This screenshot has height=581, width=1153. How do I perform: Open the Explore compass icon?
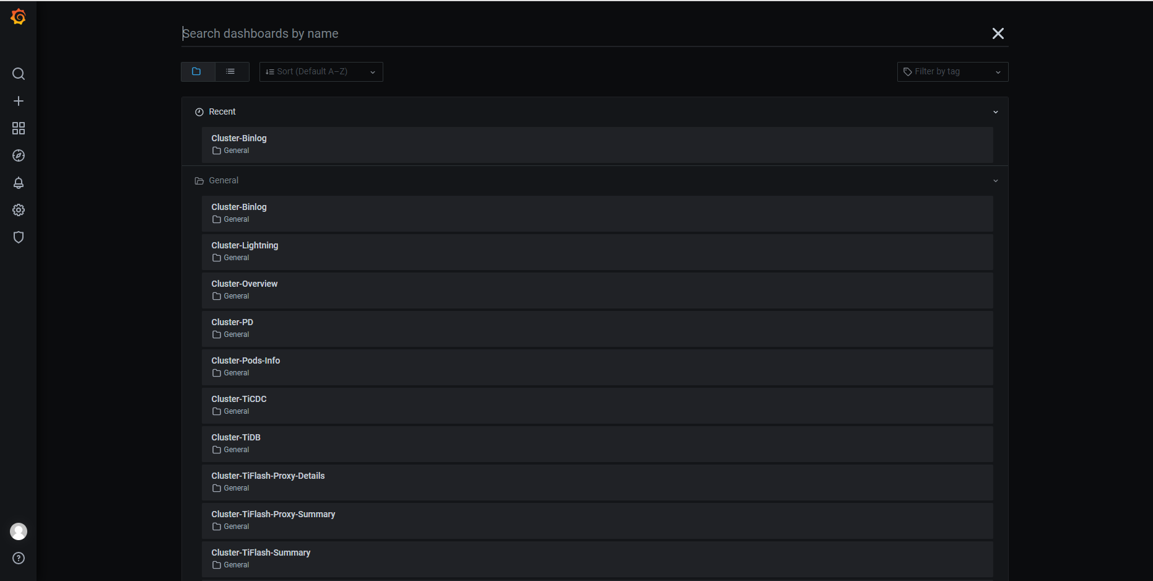[19, 155]
